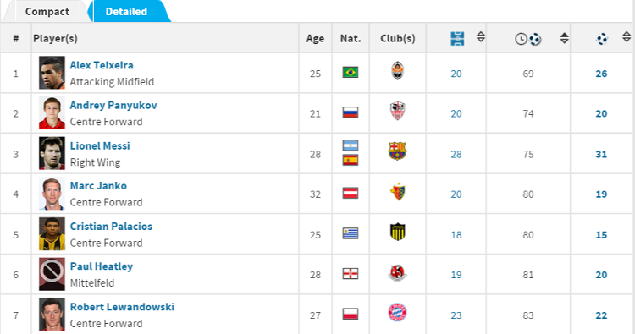Viewport: 635px width, 334px height.
Task: Click the Brazil flag icon
Action: 351,73
